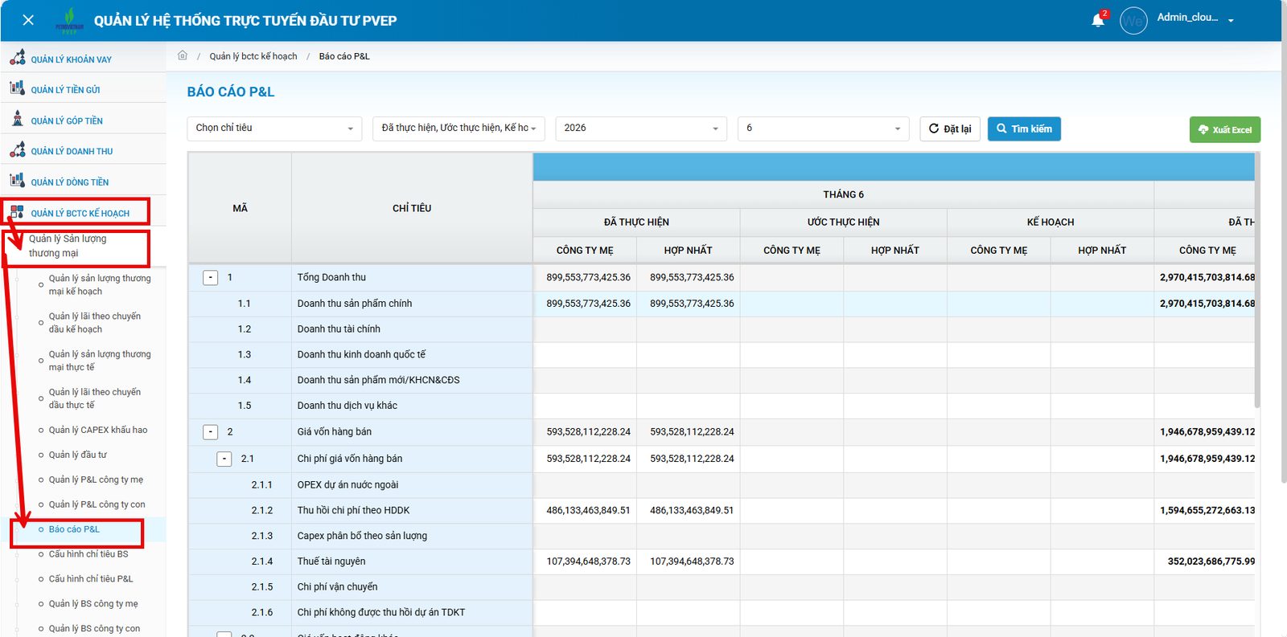The width and height of the screenshot is (1287, 637).
Task: Click the home icon in the breadcrumb
Action: click(183, 55)
